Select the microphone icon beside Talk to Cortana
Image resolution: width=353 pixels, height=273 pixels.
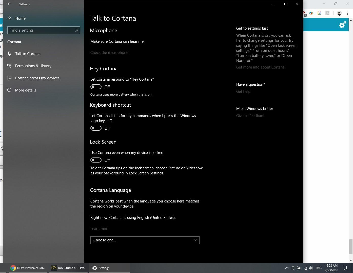click(9, 54)
